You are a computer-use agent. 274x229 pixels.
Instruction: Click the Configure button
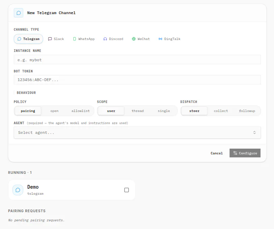245,153
